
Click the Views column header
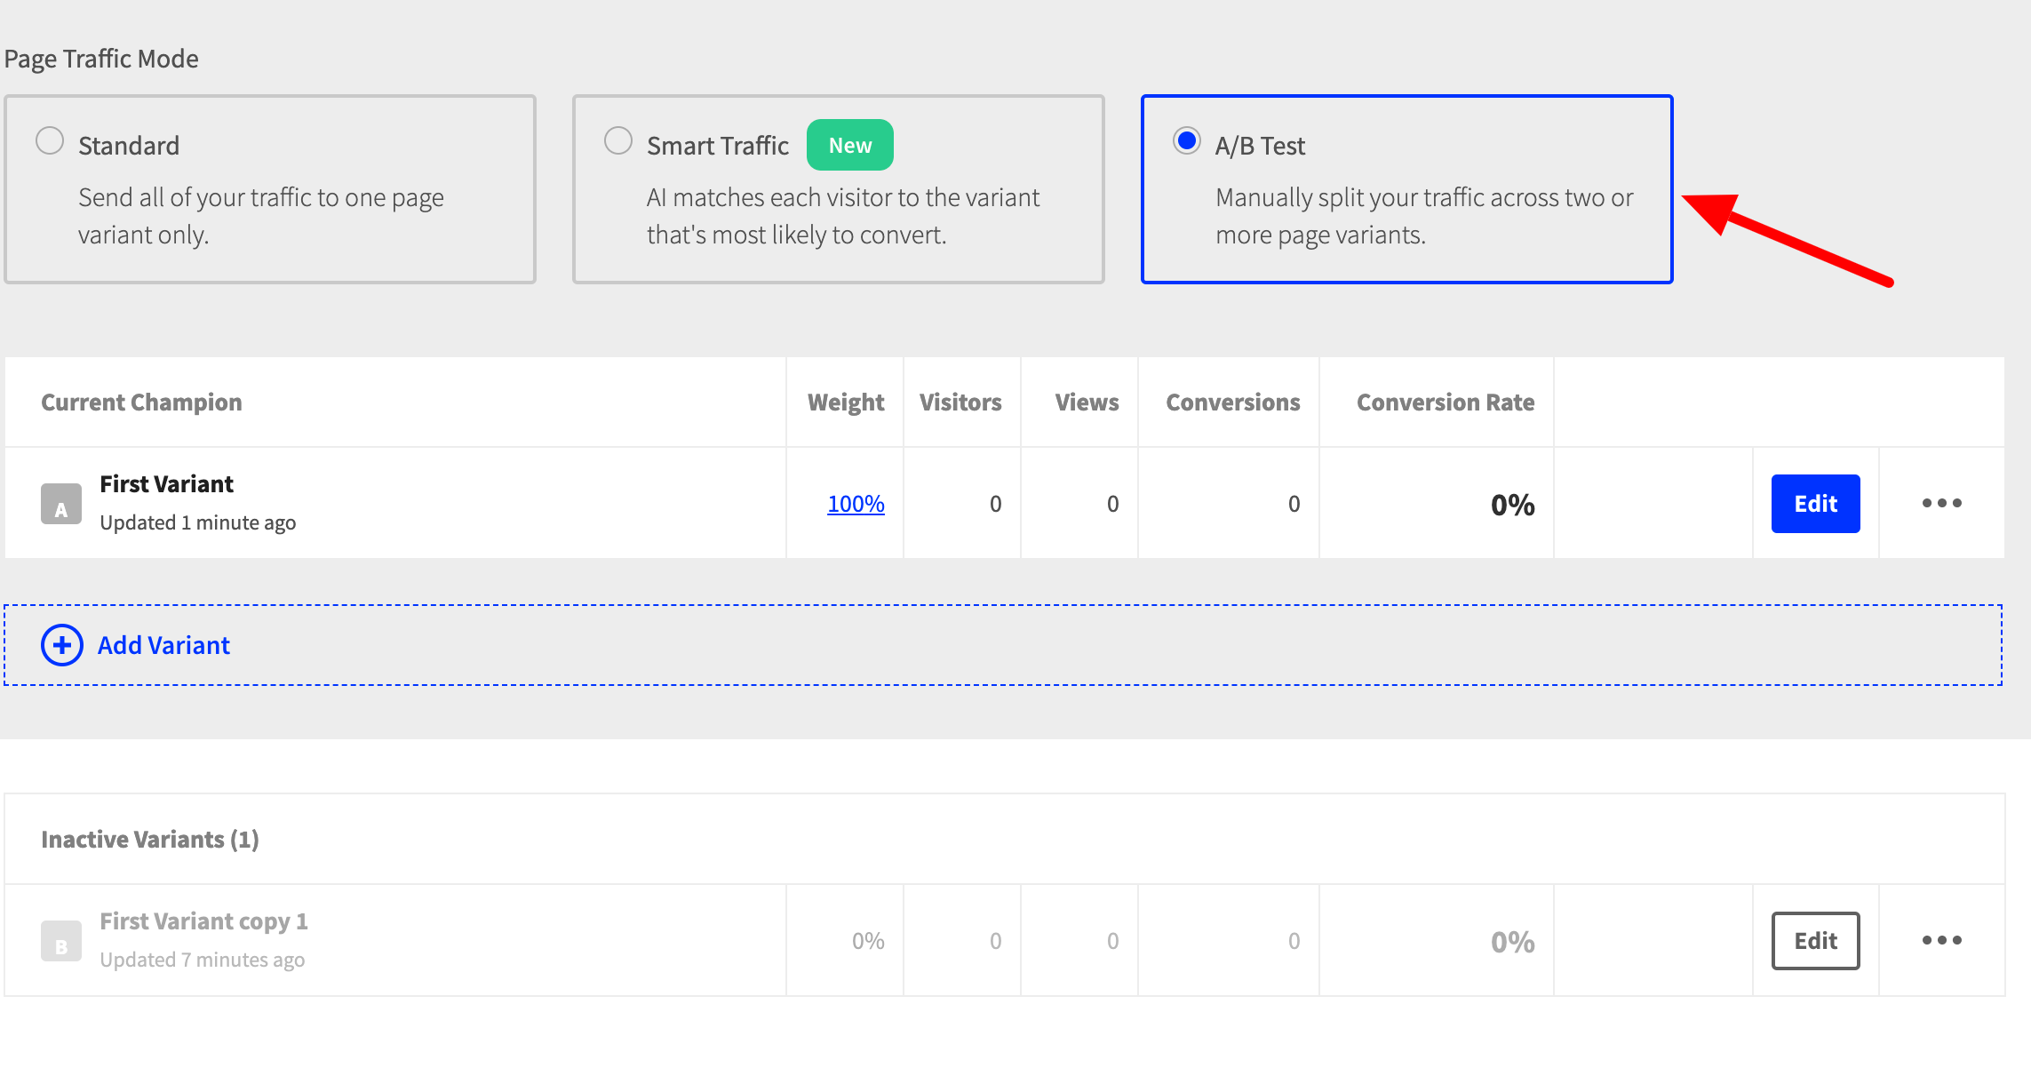point(1087,402)
